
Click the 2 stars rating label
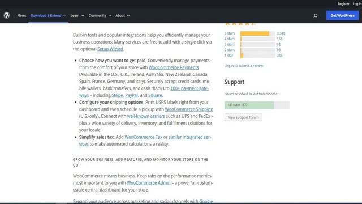(229, 50)
